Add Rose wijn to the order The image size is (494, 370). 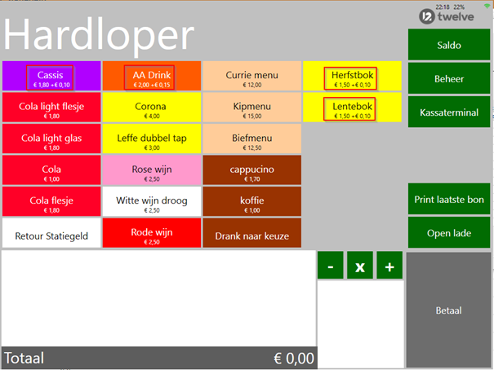pos(151,171)
